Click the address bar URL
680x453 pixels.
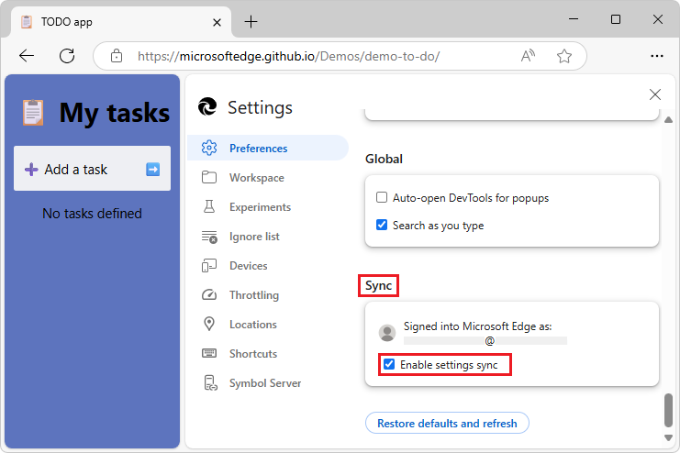coord(288,56)
